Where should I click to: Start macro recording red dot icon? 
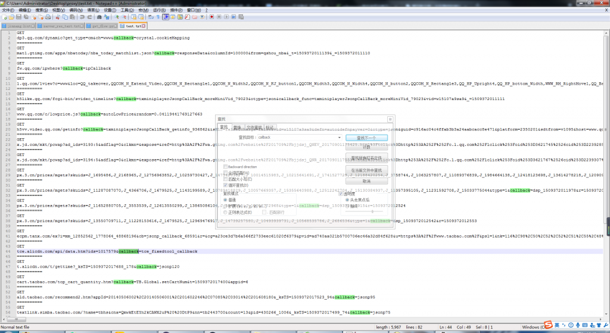click(x=211, y=17)
